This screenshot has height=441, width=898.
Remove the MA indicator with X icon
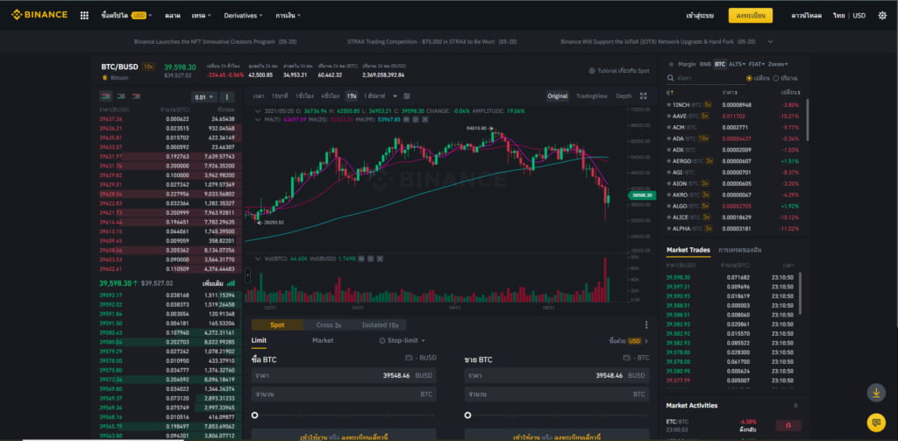pos(425,119)
